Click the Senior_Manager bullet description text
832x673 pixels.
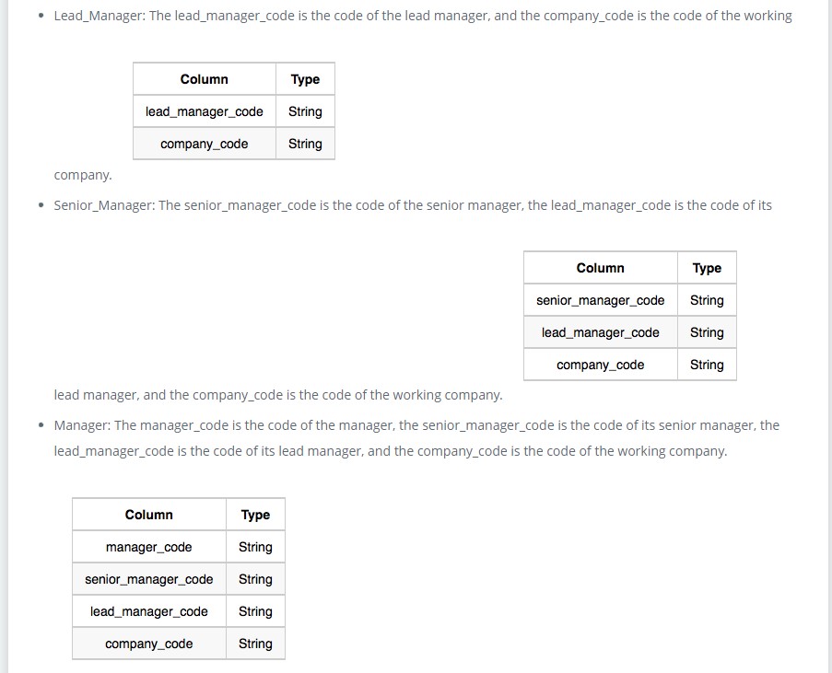pyautogui.click(x=412, y=205)
